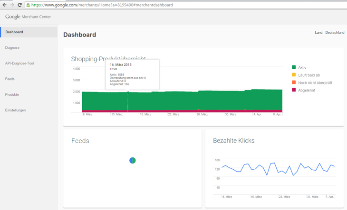Go to Feeds in the sidebar
The image size is (347, 210).
[10, 79]
